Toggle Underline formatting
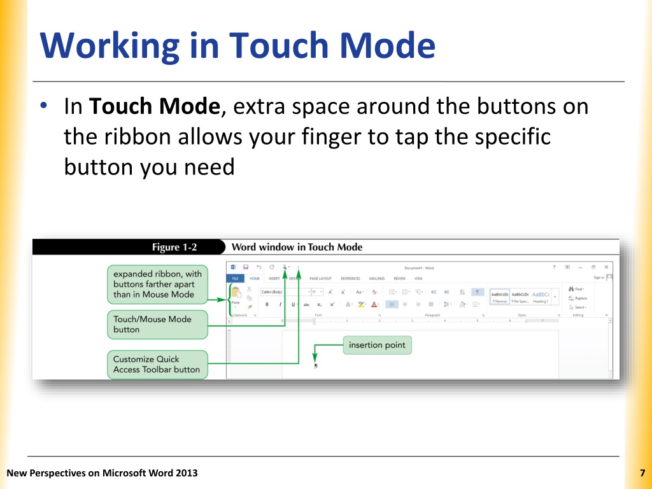This screenshot has height=489, width=652. coord(293,304)
